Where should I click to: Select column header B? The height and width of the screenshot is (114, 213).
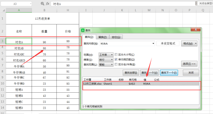(x=44, y=10)
